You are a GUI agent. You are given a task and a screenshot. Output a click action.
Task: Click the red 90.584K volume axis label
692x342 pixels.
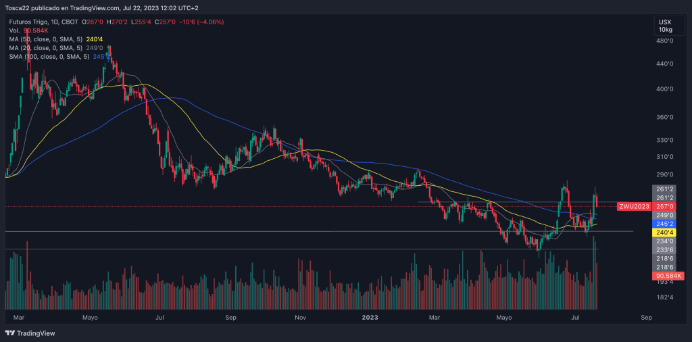pos(668,276)
